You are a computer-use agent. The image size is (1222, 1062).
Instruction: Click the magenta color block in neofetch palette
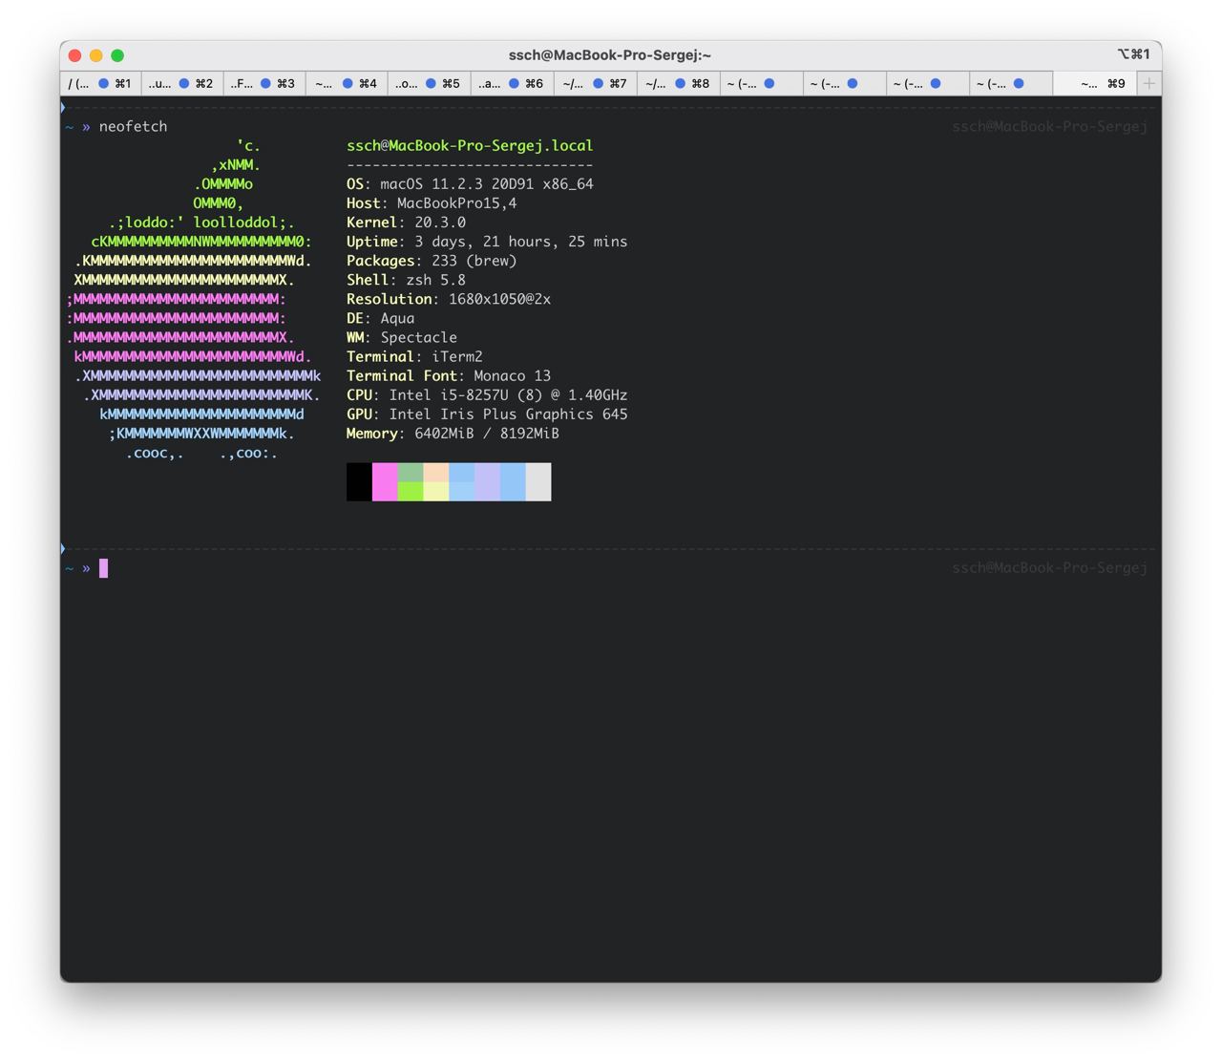[385, 481]
